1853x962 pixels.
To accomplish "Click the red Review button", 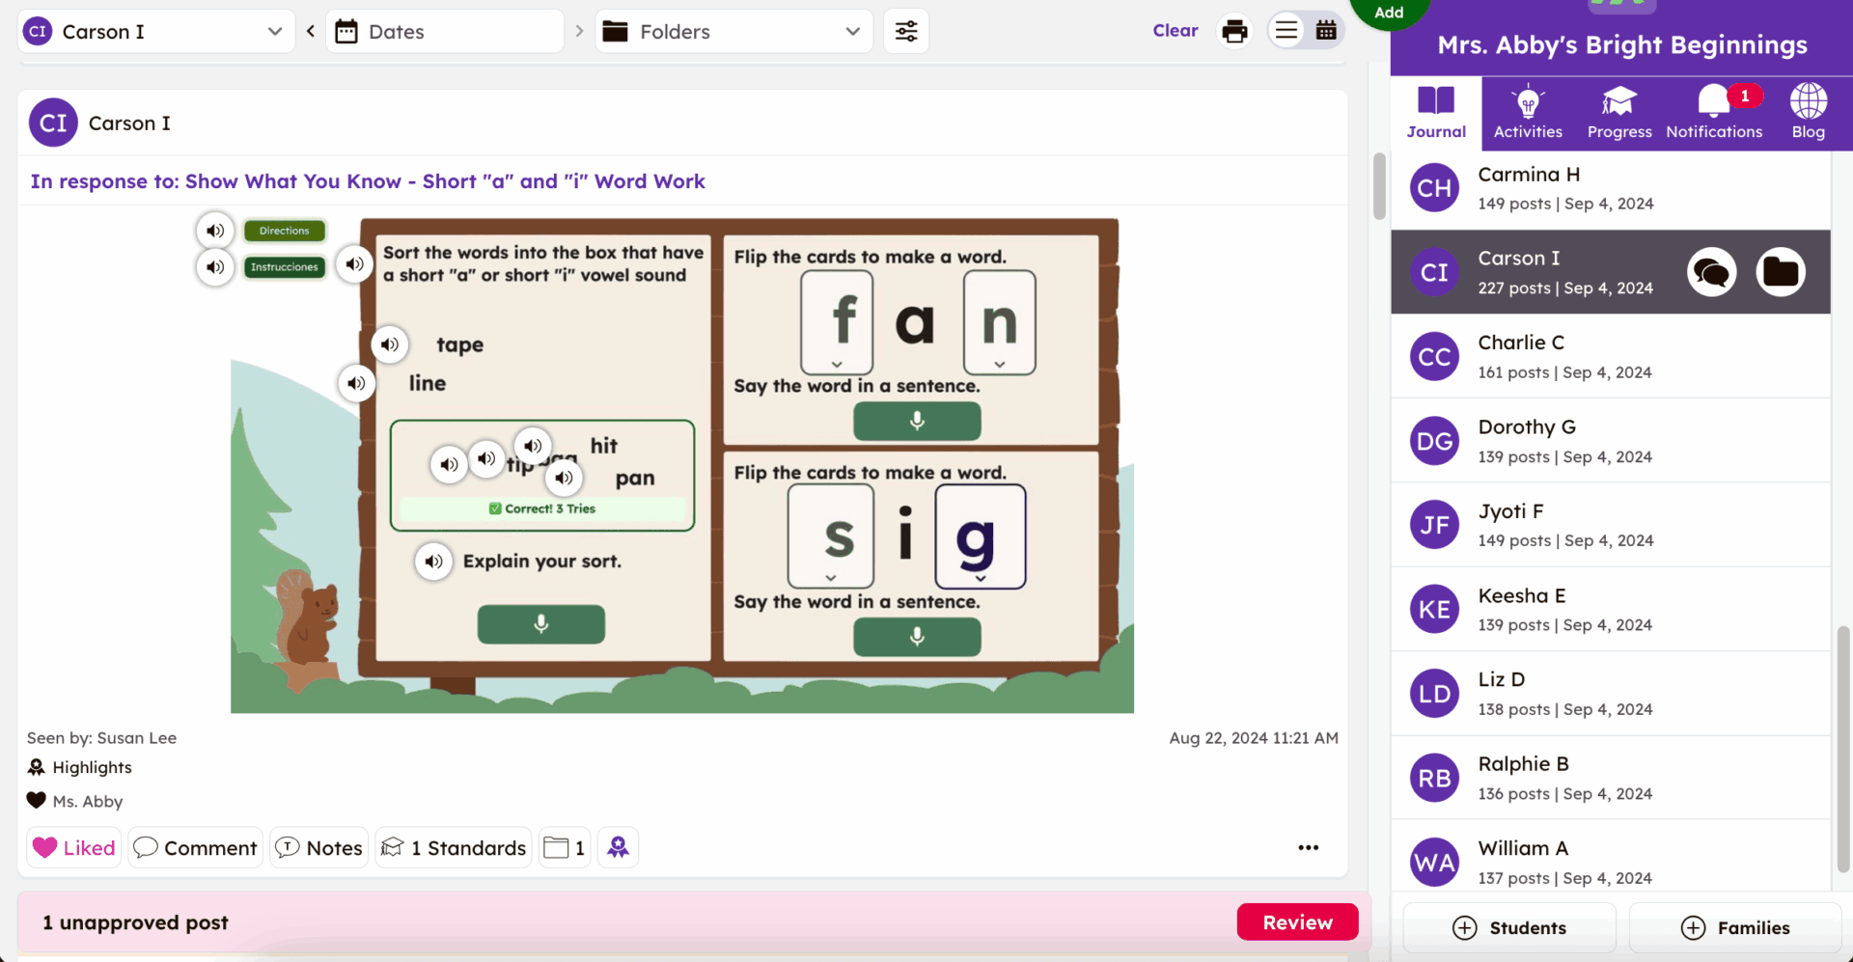I will [x=1297, y=922].
